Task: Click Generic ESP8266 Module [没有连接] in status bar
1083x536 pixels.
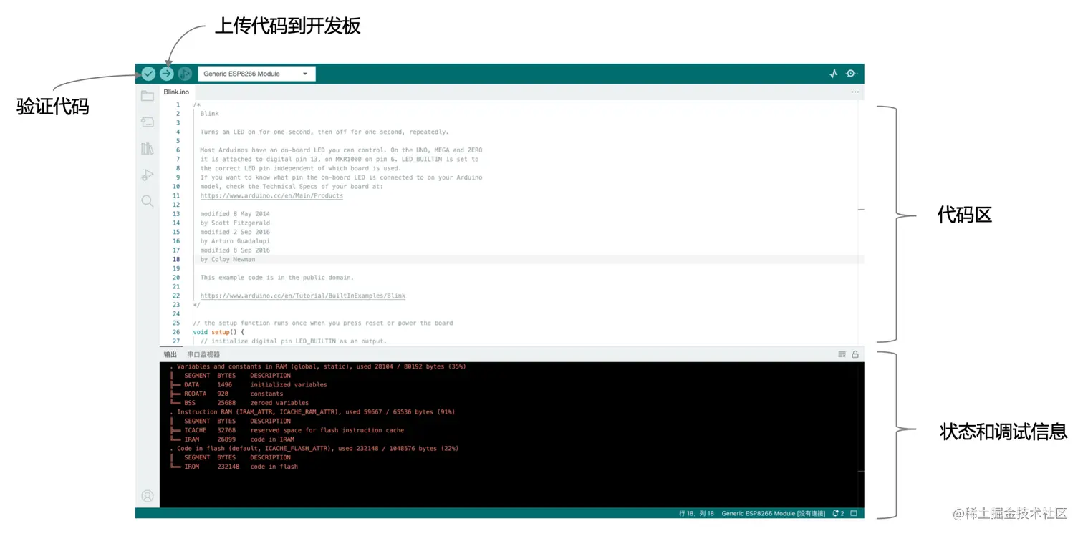Action: [x=774, y=514]
